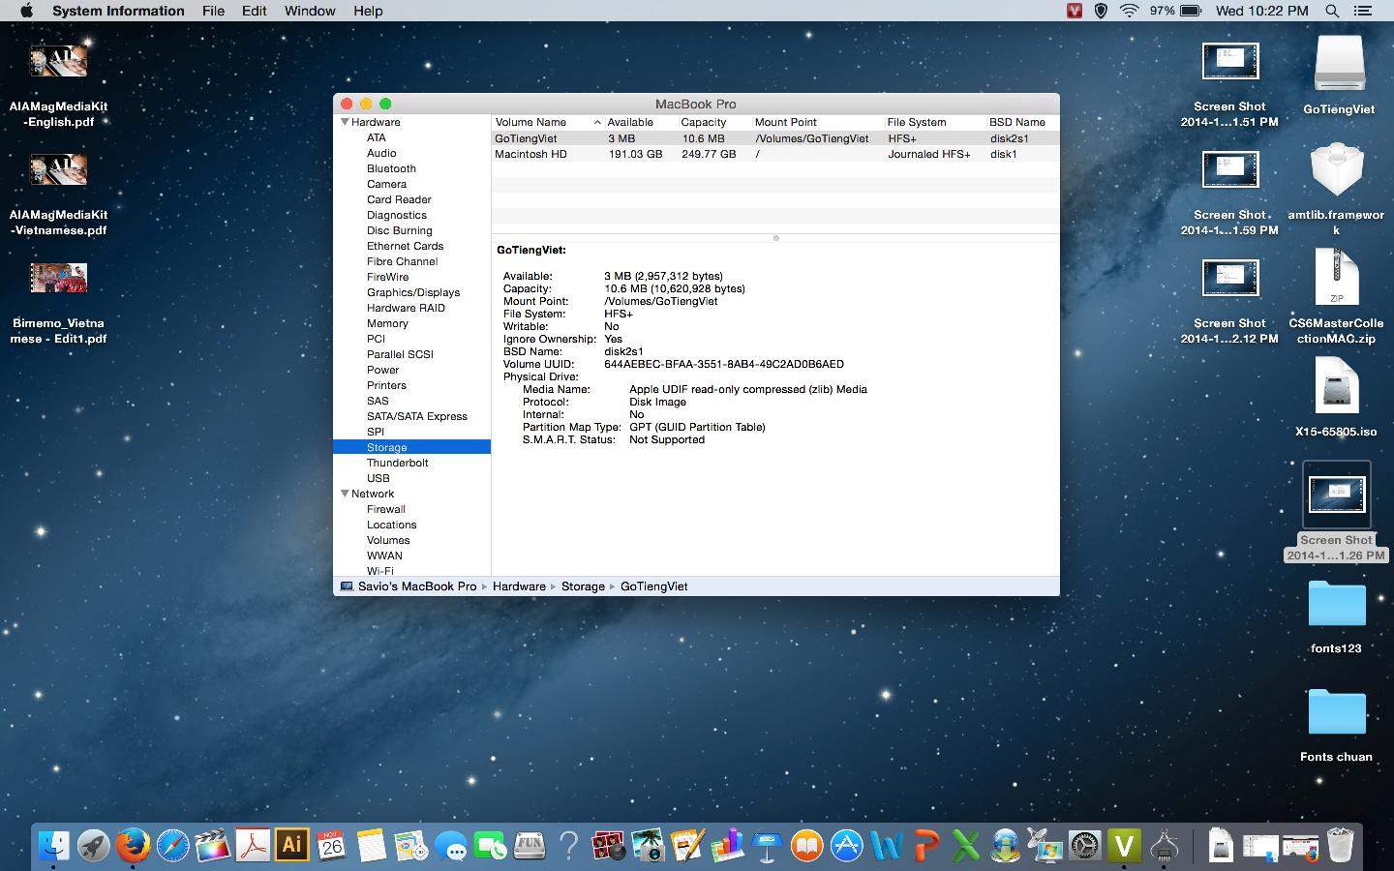Viewport: 1394px width, 871px height.
Task: Open green V app in Dock
Action: tap(1124, 846)
